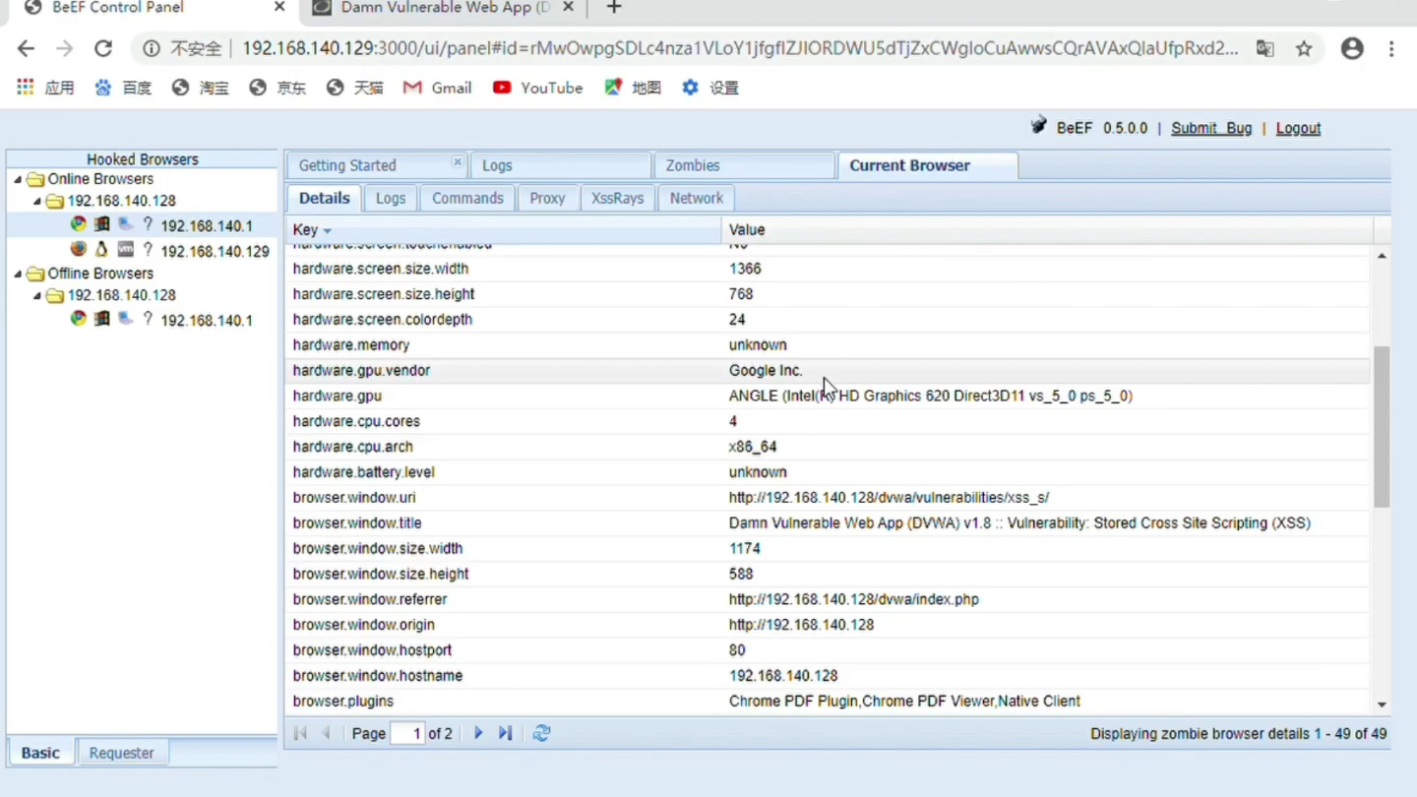Viewport: 1417px width, 797px height.
Task: Open the Logs sub-tab beside Details
Action: pos(391,198)
